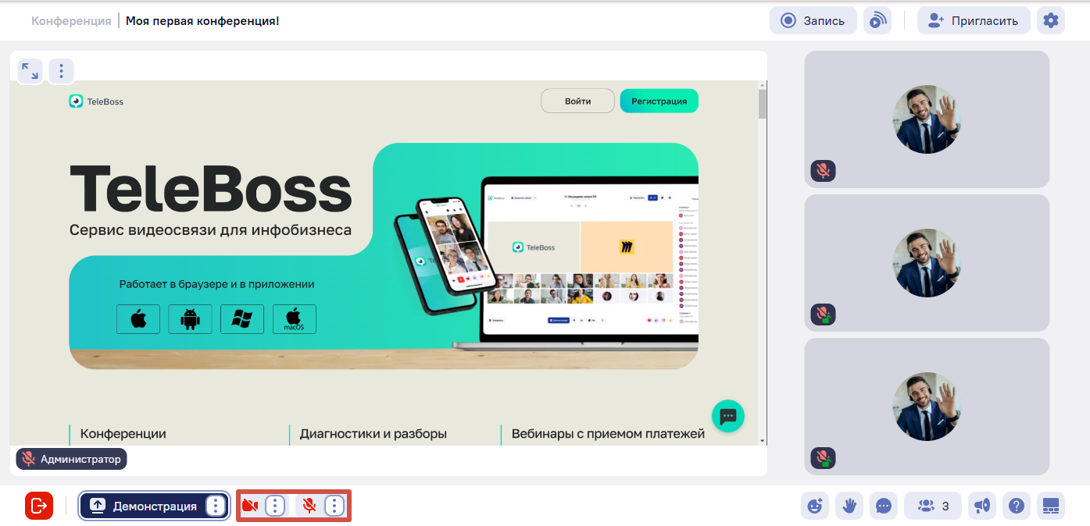Image resolution: width=1090 pixels, height=526 pixels.
Task: Change the layout with the grid icon
Action: pos(1051,506)
